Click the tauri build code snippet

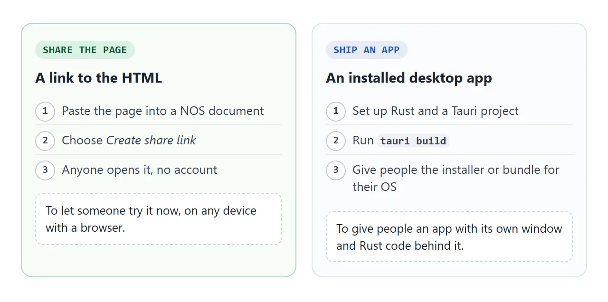(x=413, y=141)
